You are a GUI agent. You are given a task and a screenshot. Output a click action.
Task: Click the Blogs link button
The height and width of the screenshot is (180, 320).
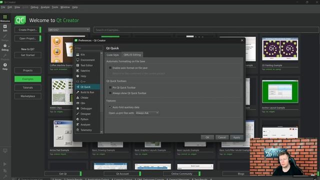coord(236,173)
